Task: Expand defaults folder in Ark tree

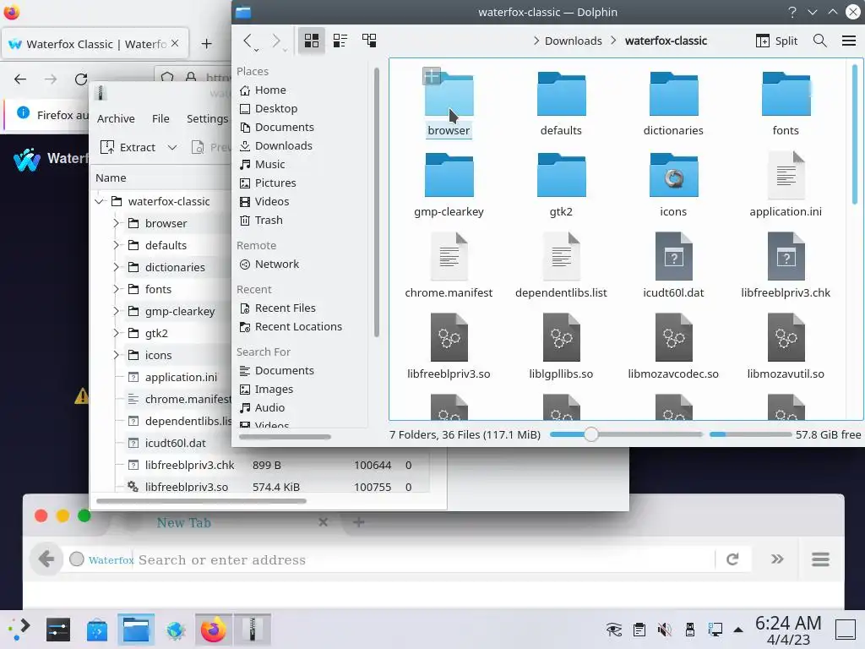Action: pyautogui.click(x=116, y=246)
